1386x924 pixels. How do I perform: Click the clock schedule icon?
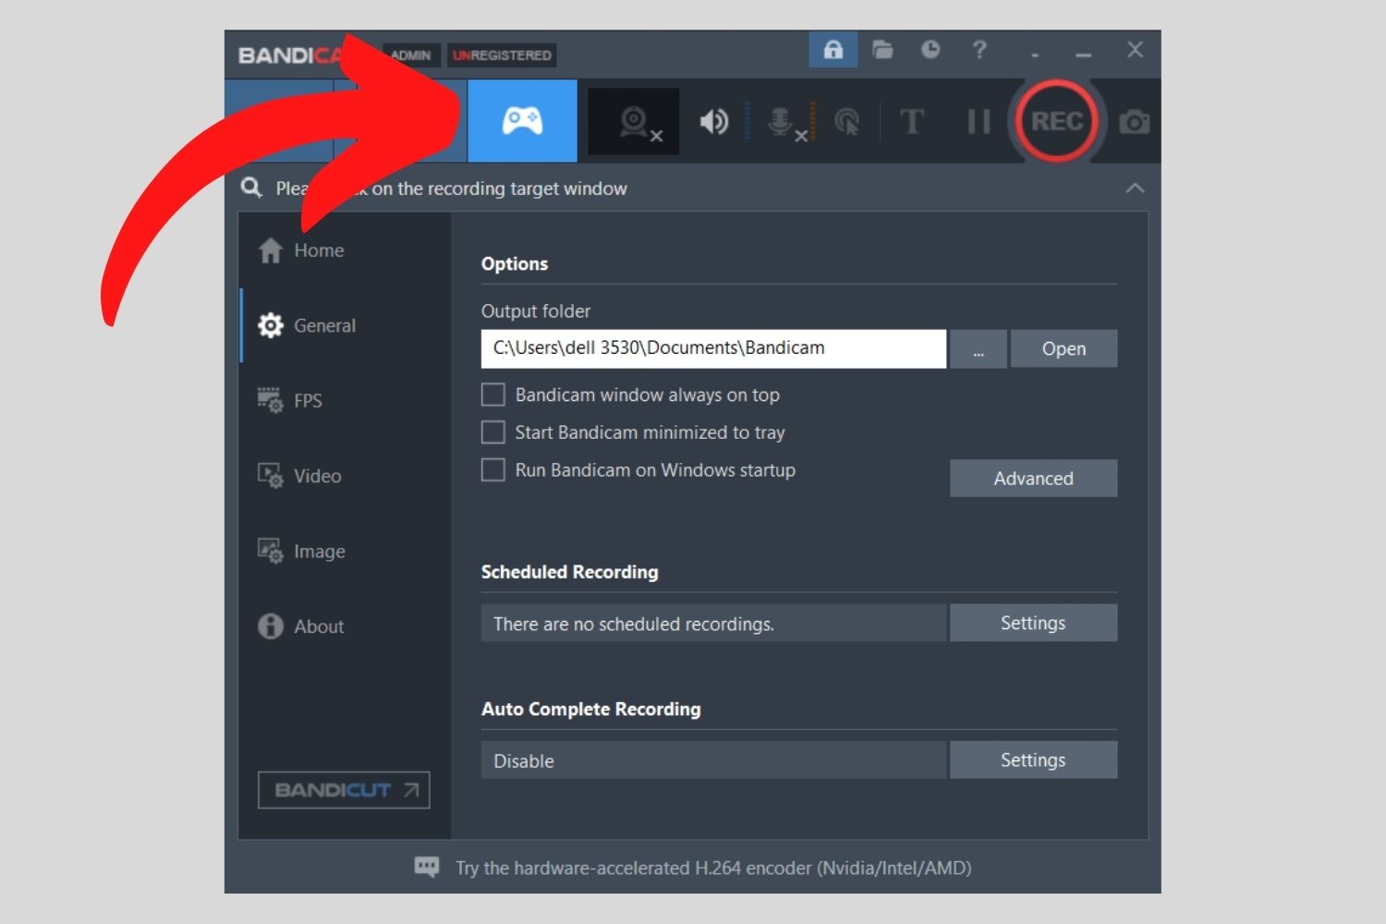click(x=930, y=50)
